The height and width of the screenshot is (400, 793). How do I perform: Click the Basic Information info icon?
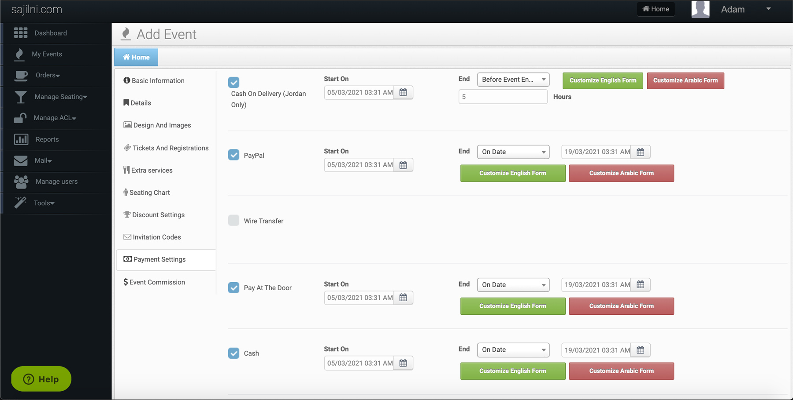[x=127, y=80]
